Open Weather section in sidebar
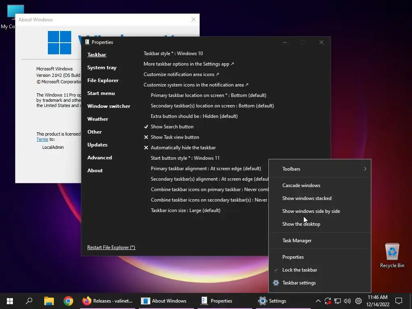This screenshot has width=412, height=309. [97, 119]
